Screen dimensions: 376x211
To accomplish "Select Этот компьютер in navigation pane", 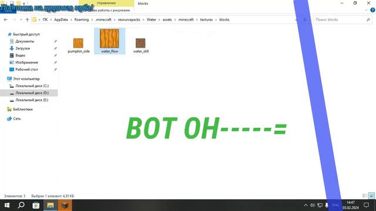I will [26, 79].
